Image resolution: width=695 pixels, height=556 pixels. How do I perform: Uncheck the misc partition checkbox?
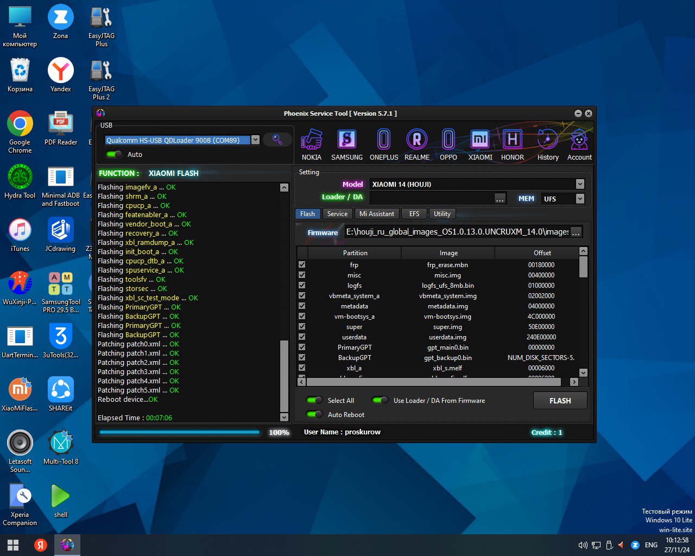point(302,275)
